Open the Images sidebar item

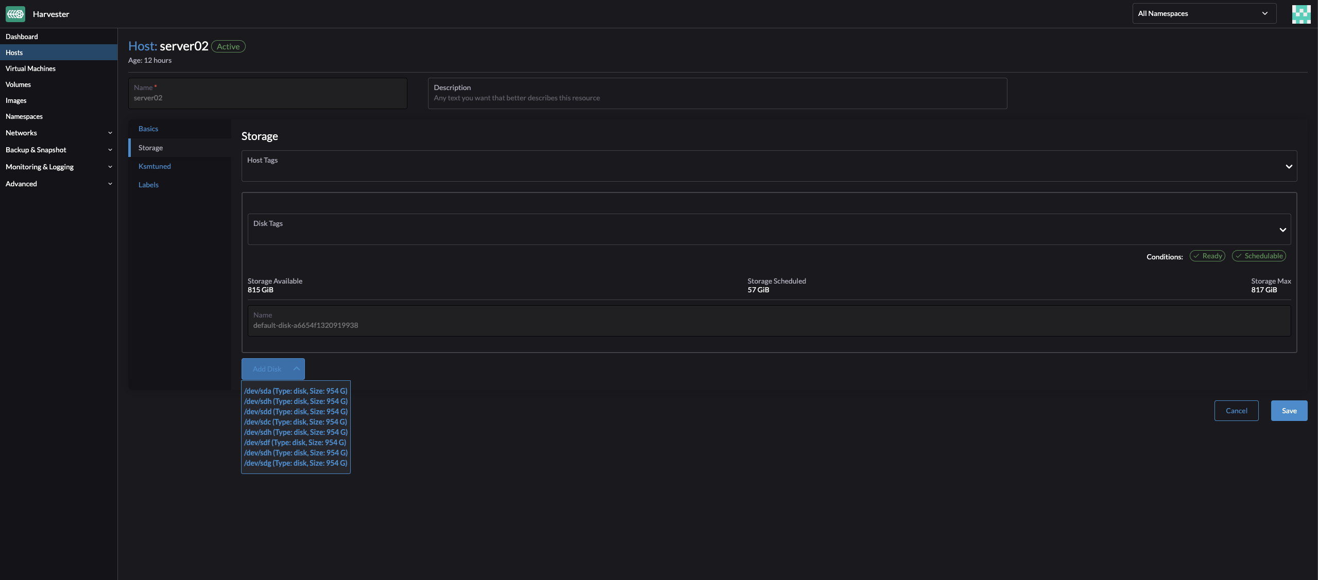click(x=16, y=100)
